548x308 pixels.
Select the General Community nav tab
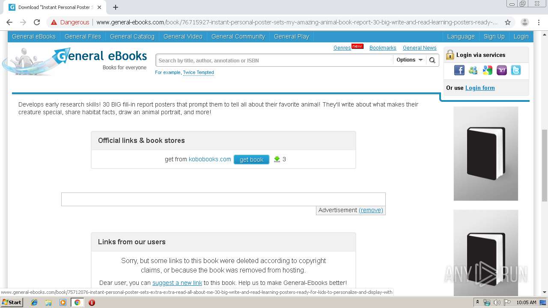point(238,36)
